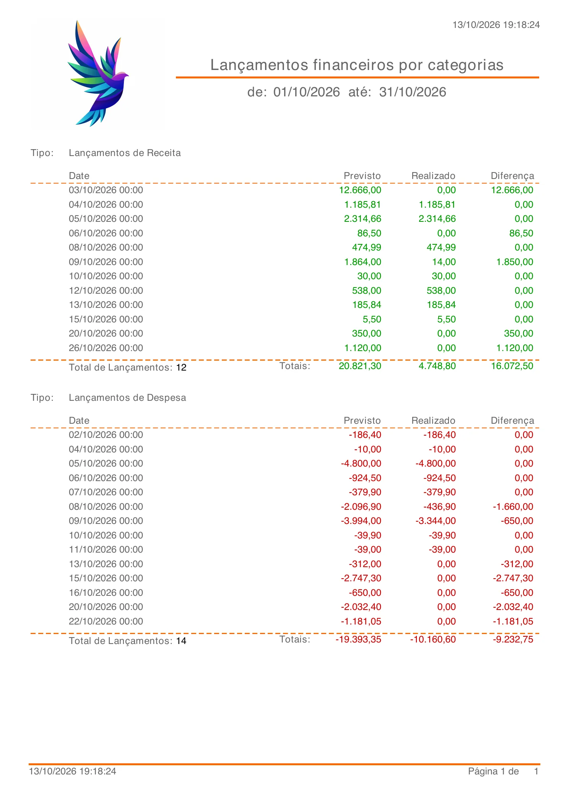Click Total de Lançamentos count 14
The width and height of the screenshot is (569, 805).
click(x=181, y=641)
